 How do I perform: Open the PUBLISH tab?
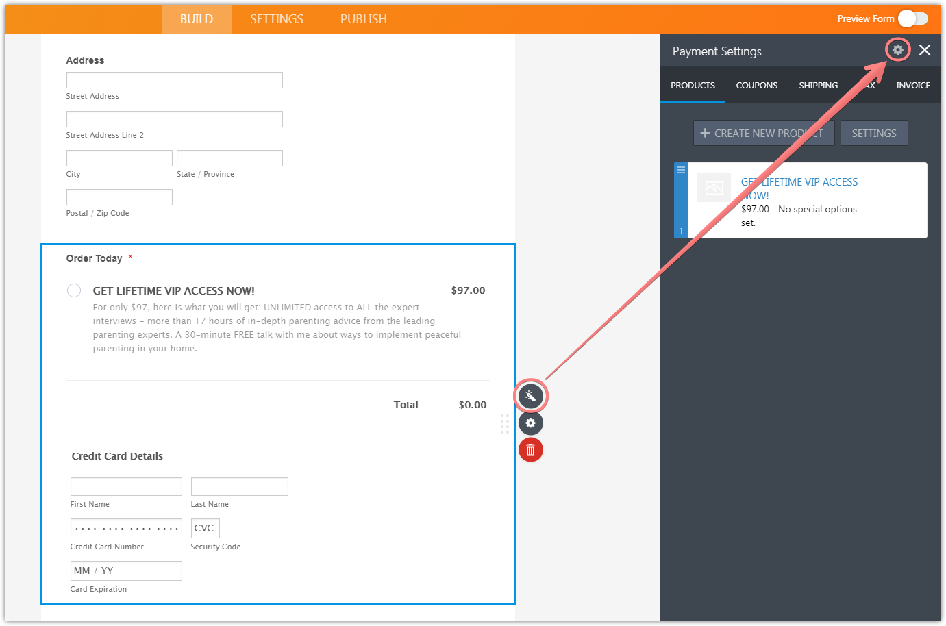click(x=363, y=19)
